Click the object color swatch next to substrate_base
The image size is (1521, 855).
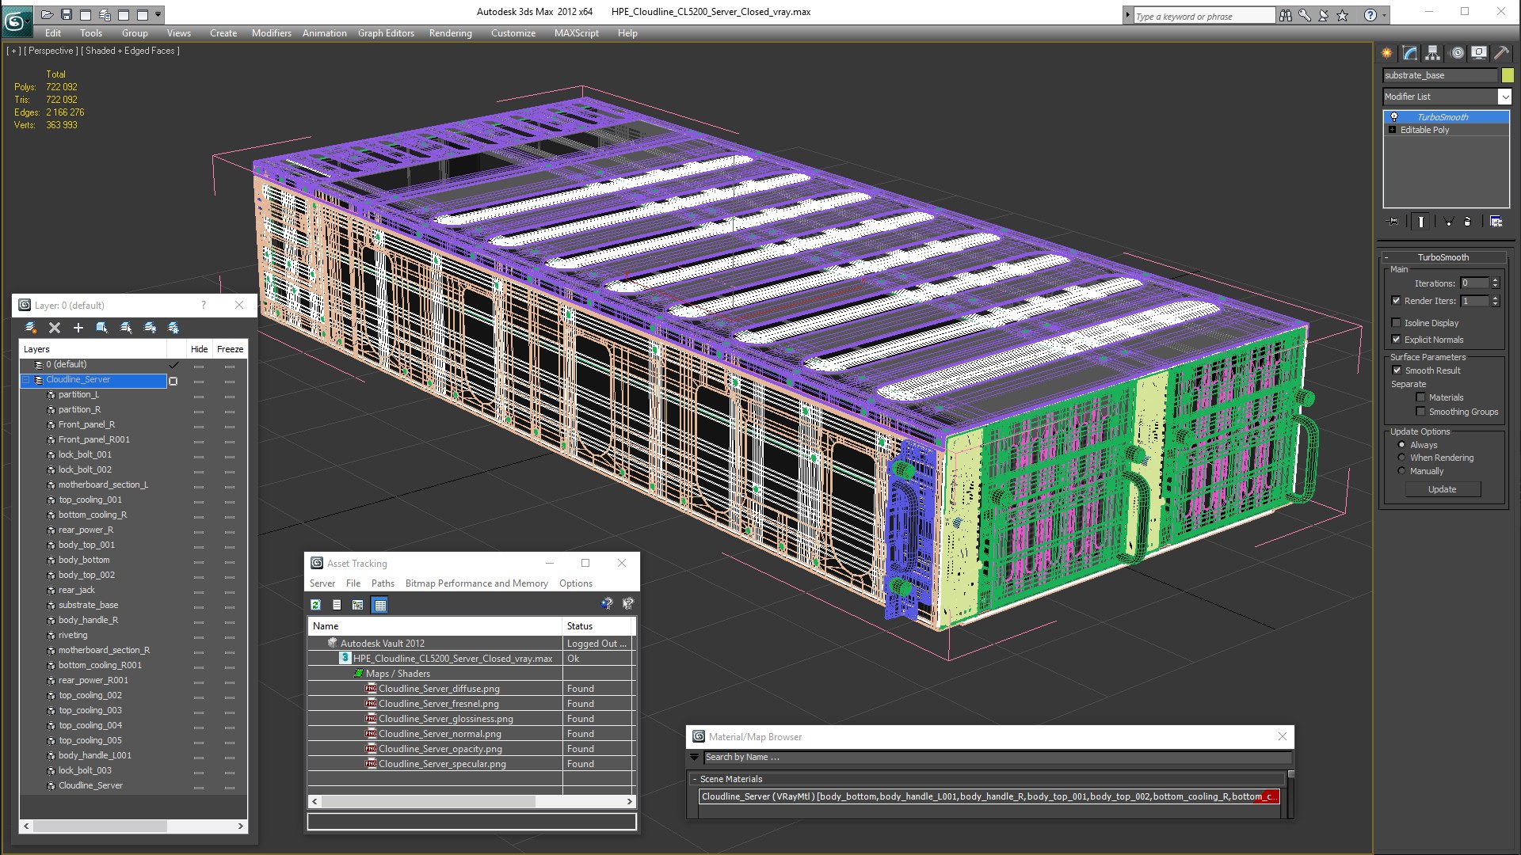[1508, 75]
